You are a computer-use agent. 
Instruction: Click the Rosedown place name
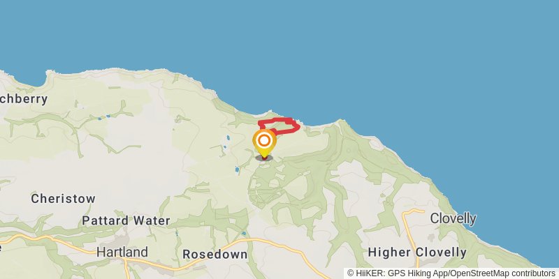tap(215, 255)
